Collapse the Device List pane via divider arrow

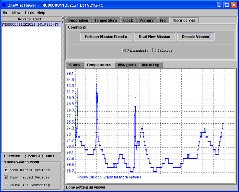pos(63,19)
